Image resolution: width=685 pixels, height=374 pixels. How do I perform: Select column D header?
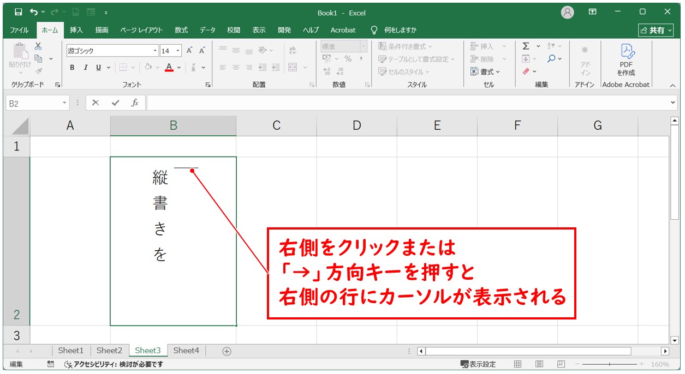point(356,126)
